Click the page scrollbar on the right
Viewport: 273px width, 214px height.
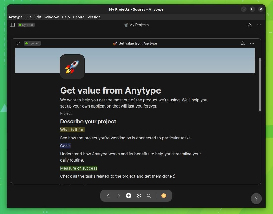pos(260,85)
